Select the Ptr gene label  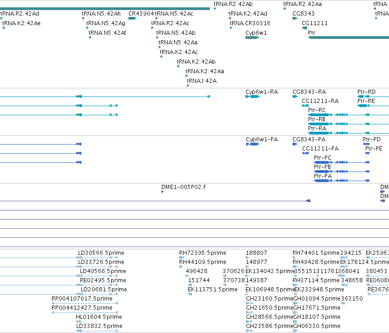(312, 33)
